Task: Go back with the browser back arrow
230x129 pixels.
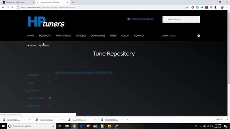Action: click(3, 8)
